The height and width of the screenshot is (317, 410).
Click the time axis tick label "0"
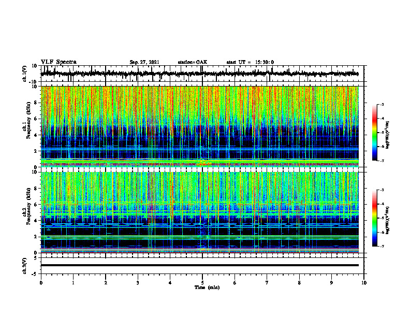(41, 283)
